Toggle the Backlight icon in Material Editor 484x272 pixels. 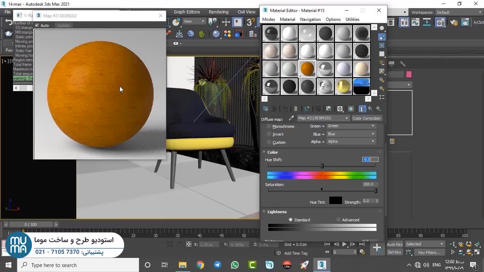tap(382, 37)
